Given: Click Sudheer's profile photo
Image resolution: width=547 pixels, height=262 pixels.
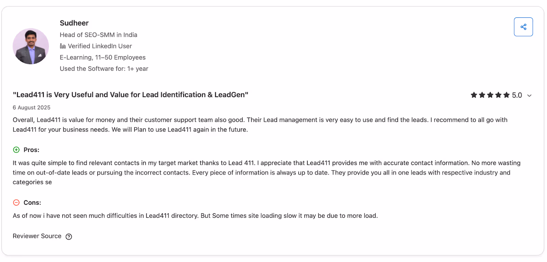Looking at the screenshot, I should tap(31, 46).
